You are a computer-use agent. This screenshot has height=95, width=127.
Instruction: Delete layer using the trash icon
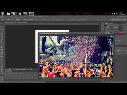tap(124, 82)
